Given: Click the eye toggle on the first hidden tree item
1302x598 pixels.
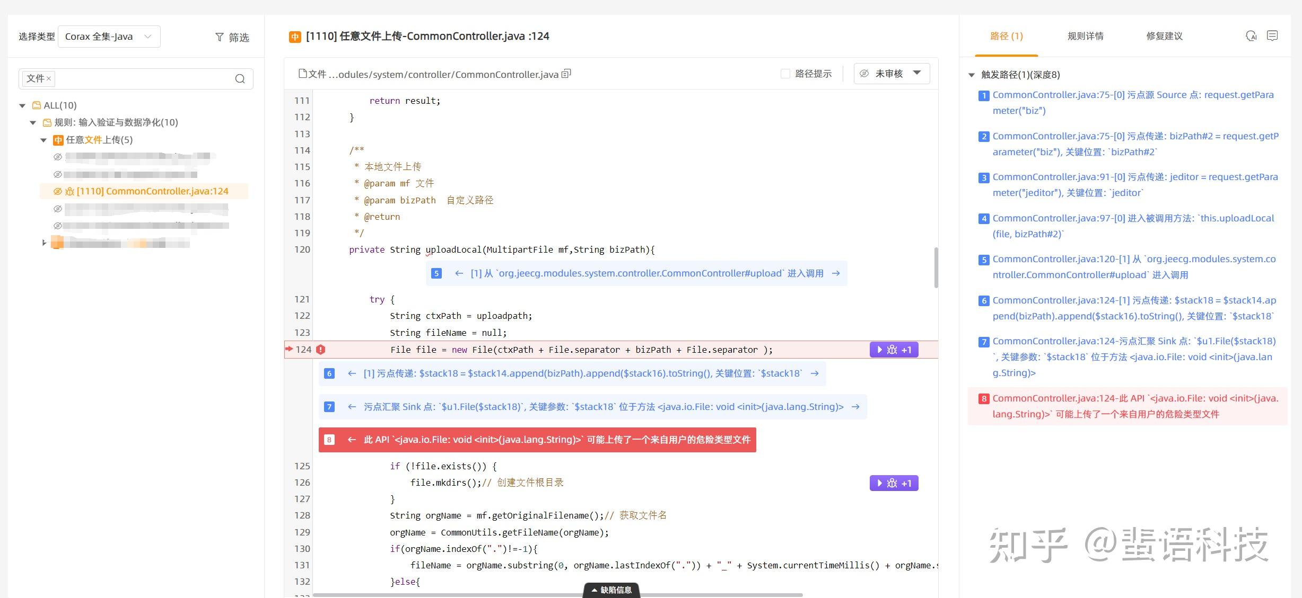Looking at the screenshot, I should tap(57, 156).
